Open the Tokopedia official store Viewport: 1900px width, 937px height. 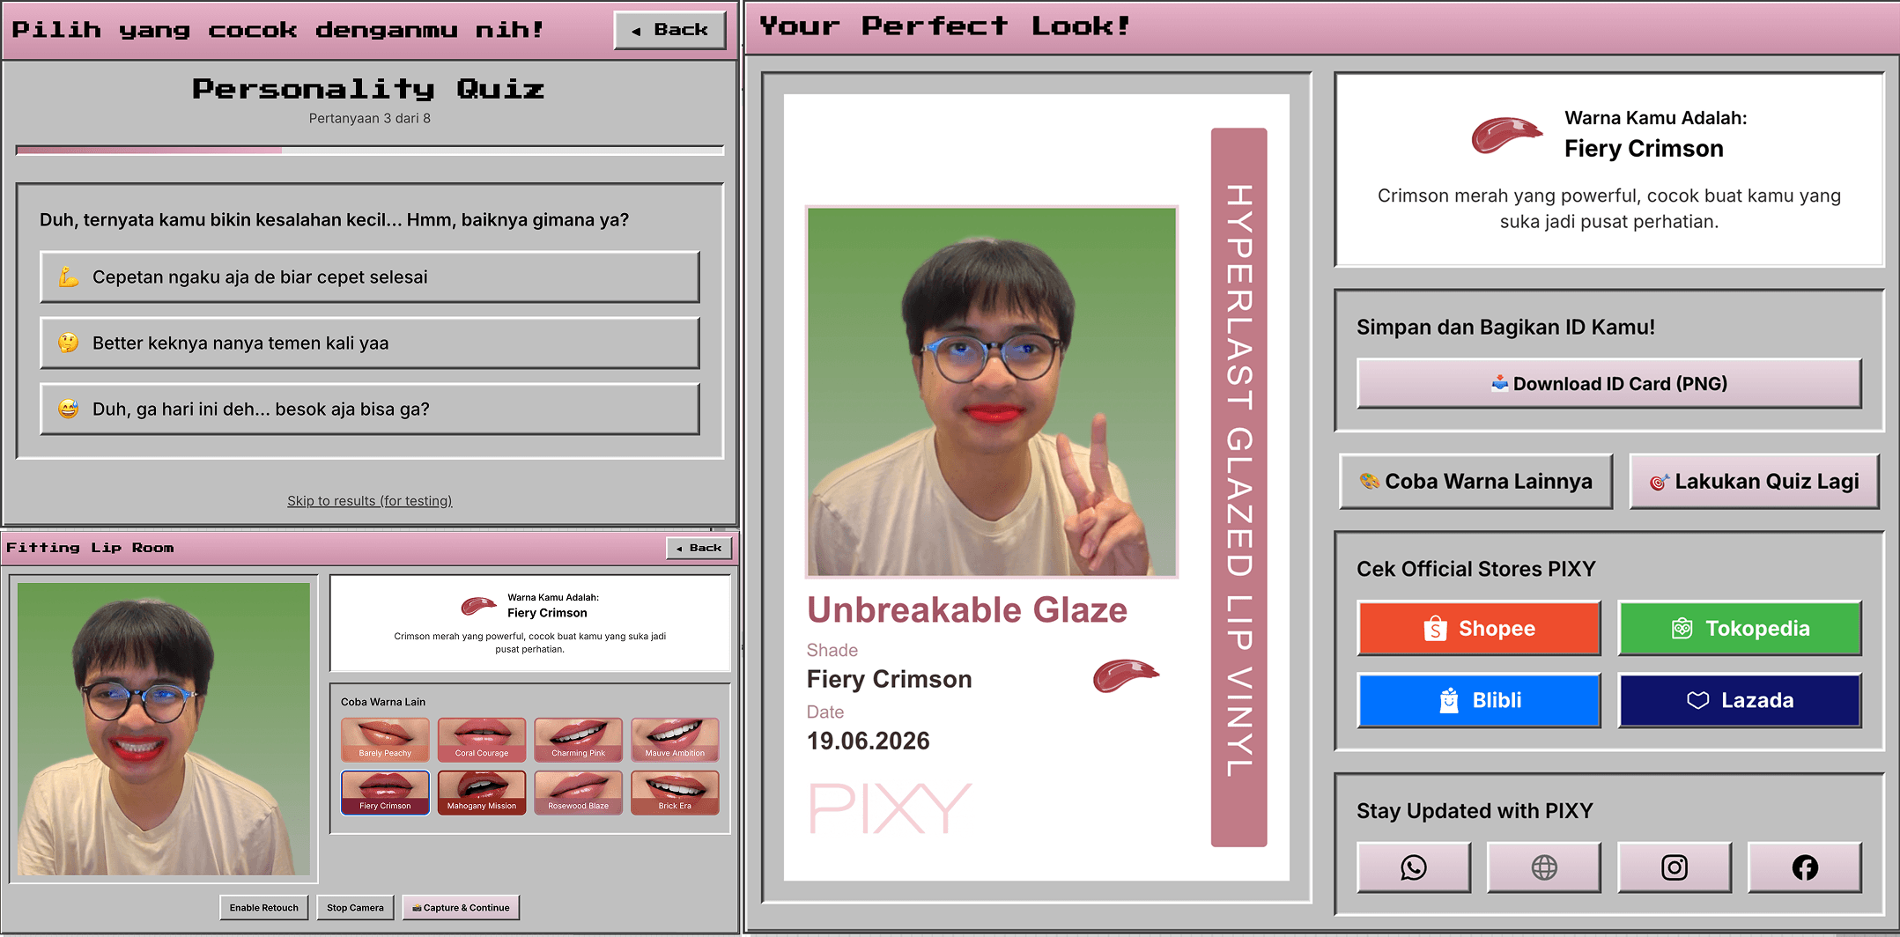(1740, 628)
